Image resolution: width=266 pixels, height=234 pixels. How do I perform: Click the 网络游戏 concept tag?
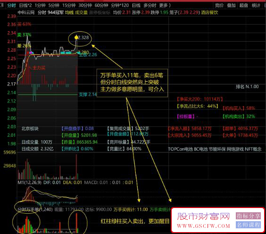235,149
